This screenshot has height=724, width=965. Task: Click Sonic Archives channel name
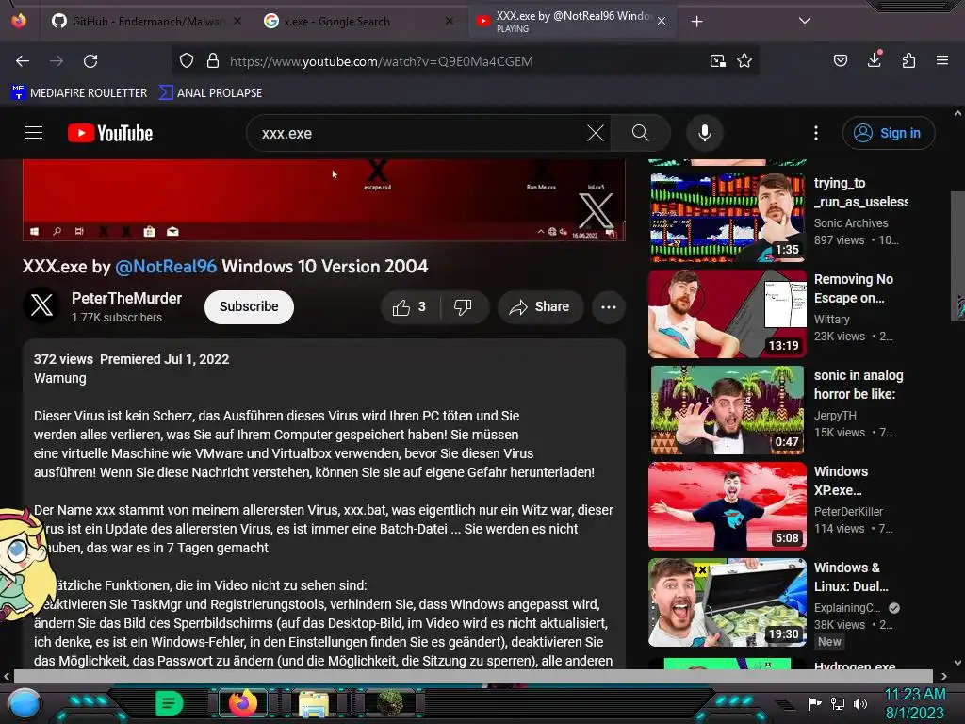(851, 222)
